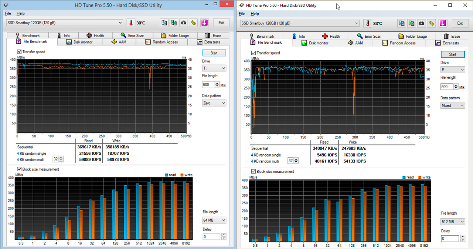Open the options wrench icon in HD Tune 5.60
The width and height of the screenshot is (473, 249).
tap(431, 23)
